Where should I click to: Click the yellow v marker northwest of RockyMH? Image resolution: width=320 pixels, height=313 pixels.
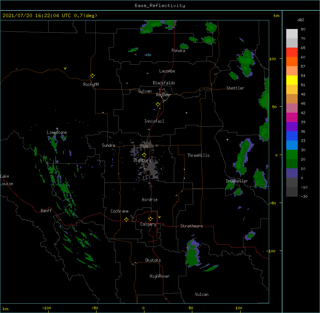(65, 68)
